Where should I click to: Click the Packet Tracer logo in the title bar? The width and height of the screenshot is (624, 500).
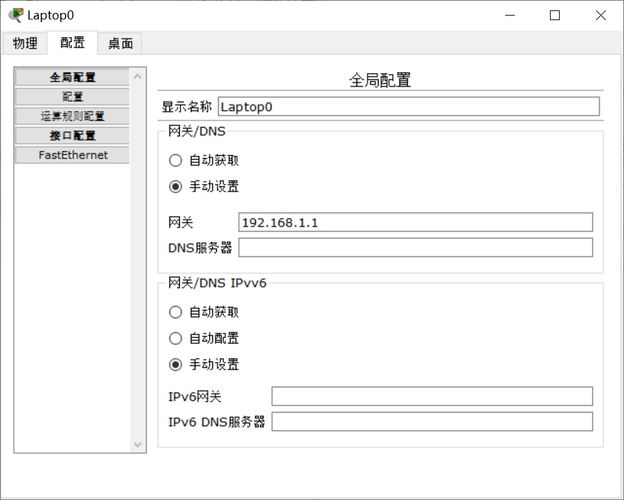point(14,14)
